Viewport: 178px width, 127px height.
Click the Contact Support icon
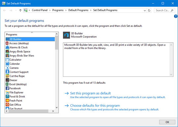(x=7, y=72)
